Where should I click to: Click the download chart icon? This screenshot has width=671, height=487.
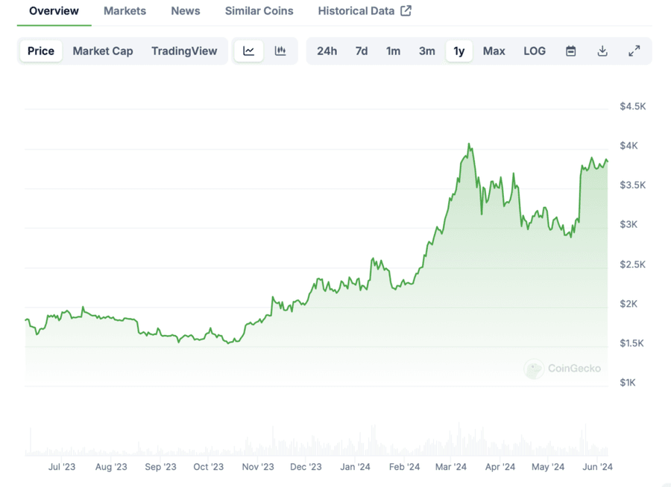tap(602, 51)
